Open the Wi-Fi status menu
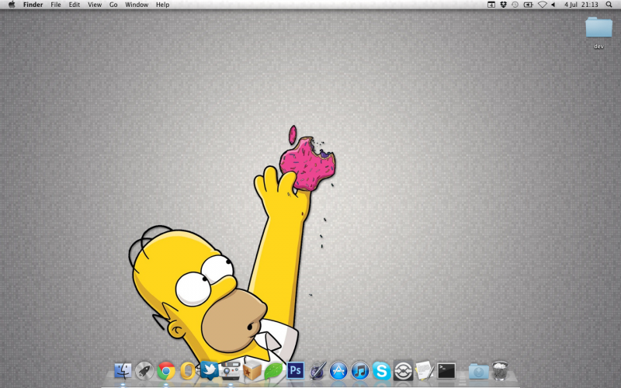 point(542,5)
